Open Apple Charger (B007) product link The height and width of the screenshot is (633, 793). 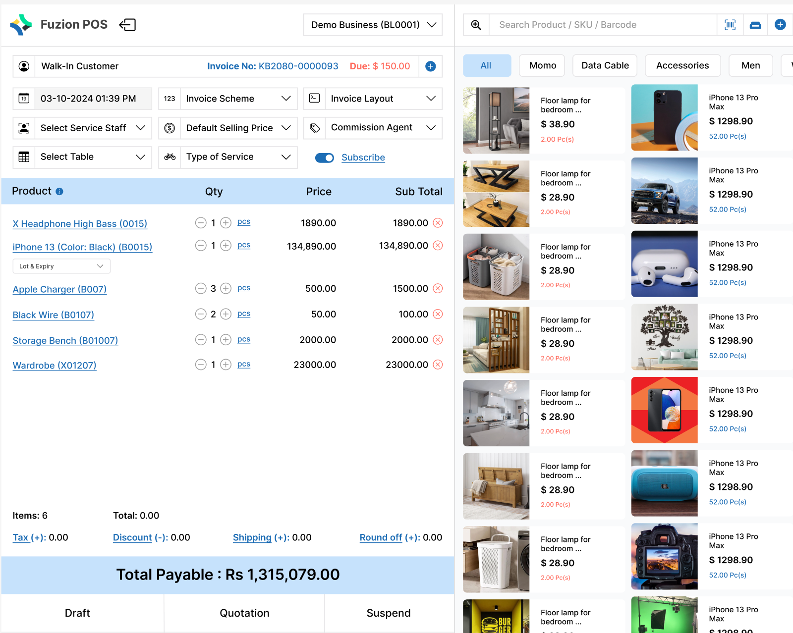(59, 289)
